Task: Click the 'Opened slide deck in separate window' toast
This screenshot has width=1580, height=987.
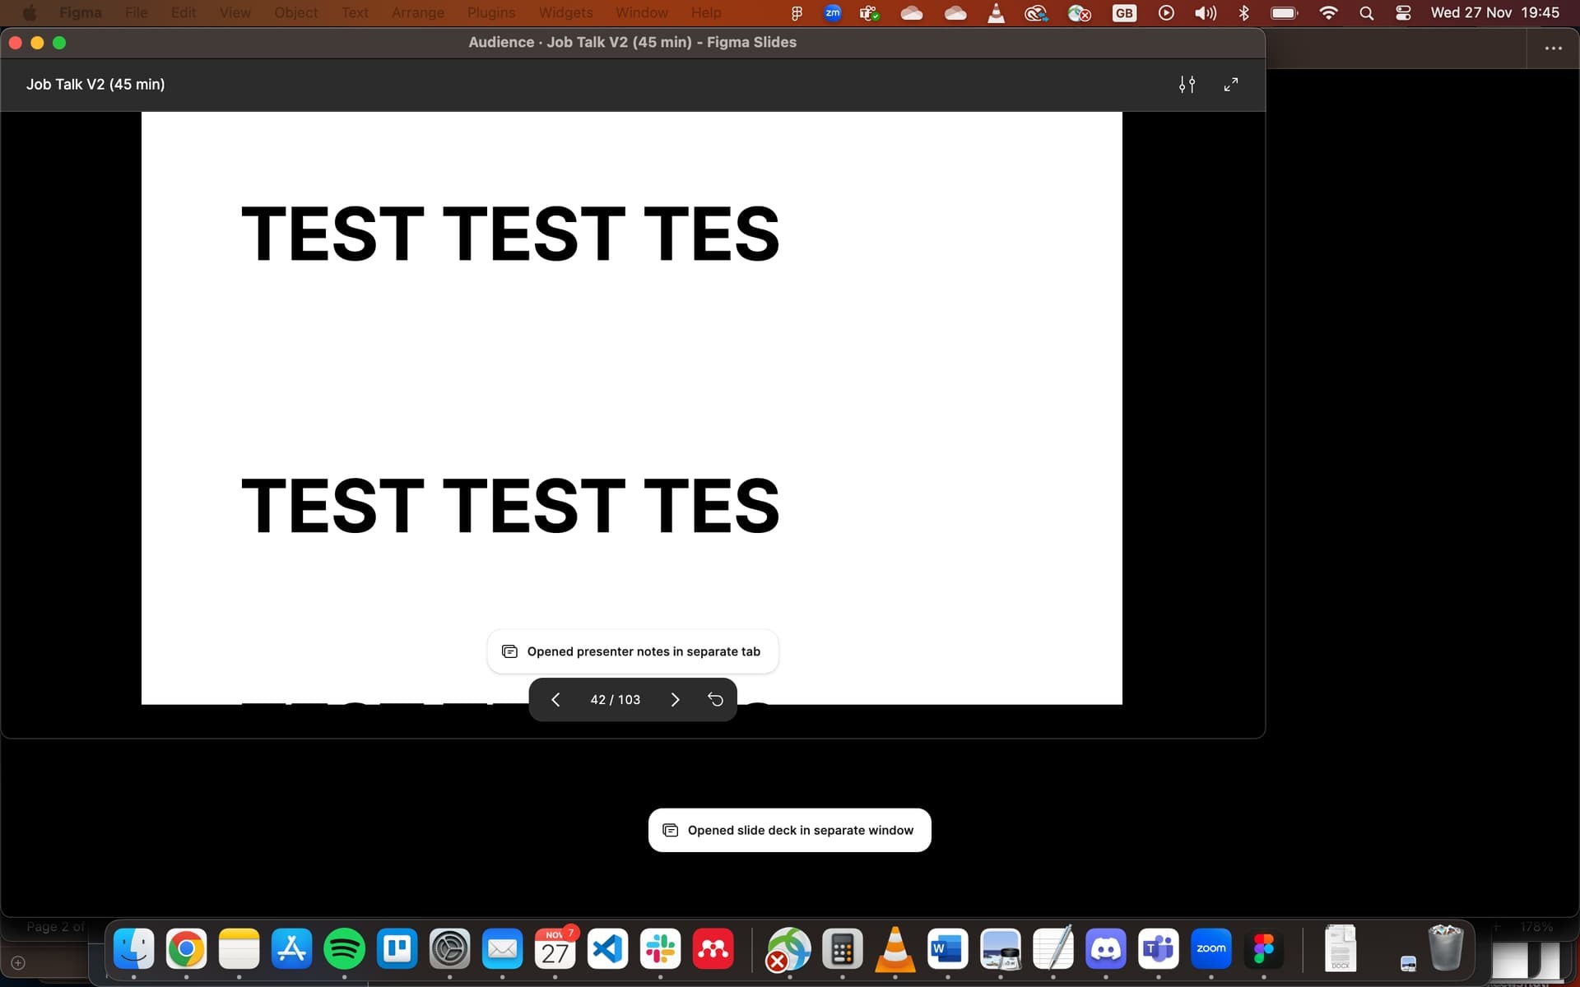Action: [x=790, y=830]
